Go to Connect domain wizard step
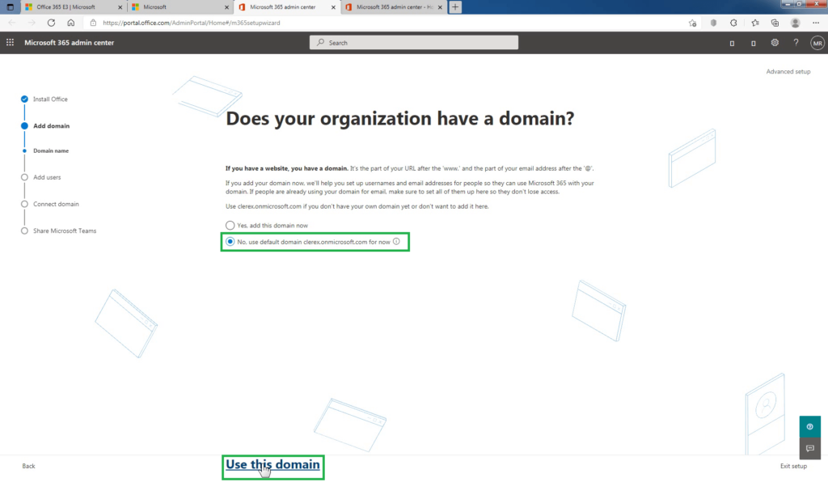828x482 pixels. [x=56, y=205]
